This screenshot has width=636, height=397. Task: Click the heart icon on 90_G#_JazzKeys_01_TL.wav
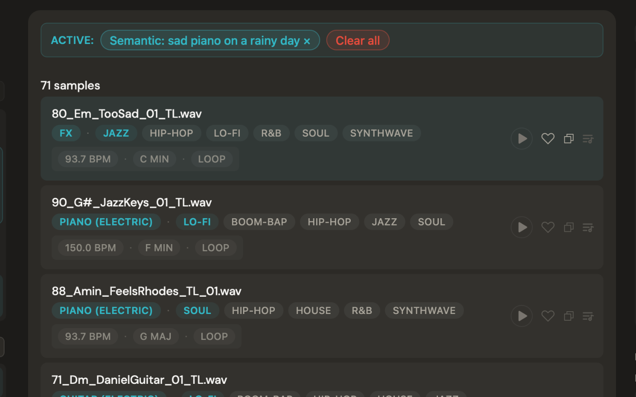pos(548,227)
